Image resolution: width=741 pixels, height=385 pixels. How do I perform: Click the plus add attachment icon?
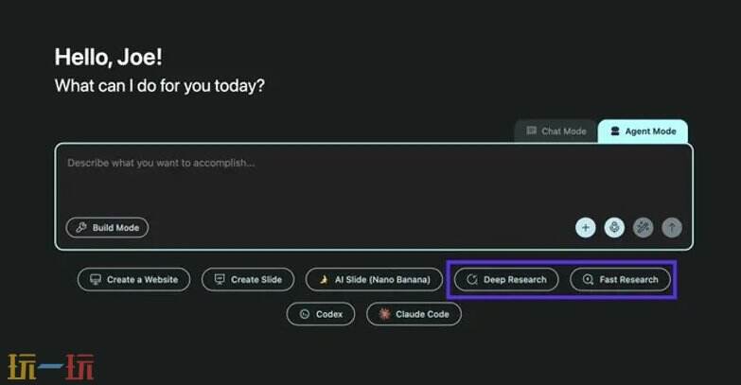(x=586, y=227)
